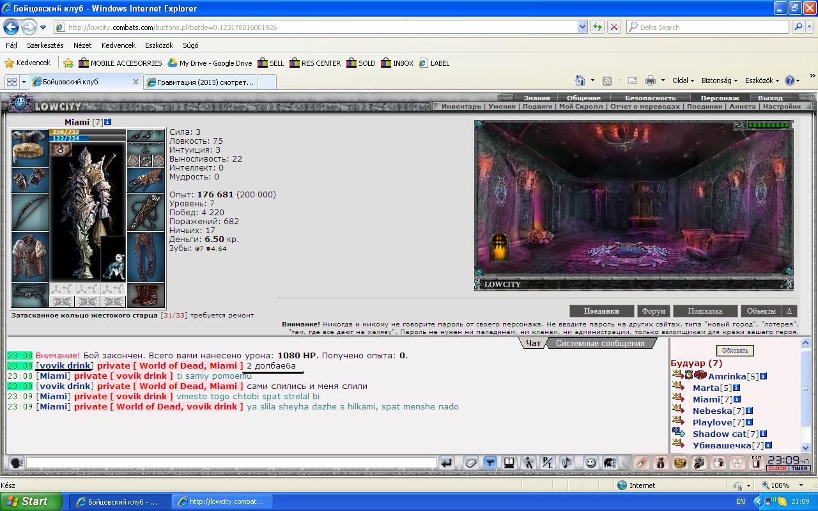Click info icon next to Nebeska
The height and width of the screenshot is (511, 818).
(749, 411)
